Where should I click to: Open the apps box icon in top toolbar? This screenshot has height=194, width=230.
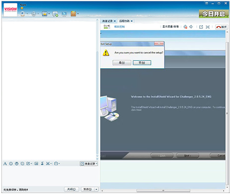(x=73, y=14)
